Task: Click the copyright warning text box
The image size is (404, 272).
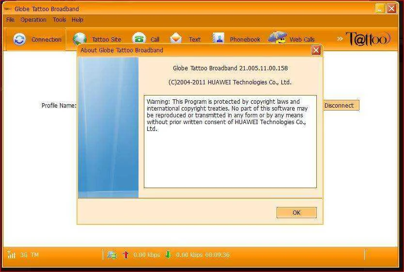Action: click(x=230, y=142)
